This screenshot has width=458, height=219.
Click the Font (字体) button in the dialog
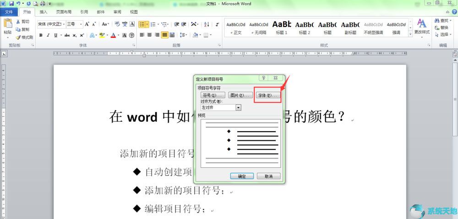[x=268, y=96]
